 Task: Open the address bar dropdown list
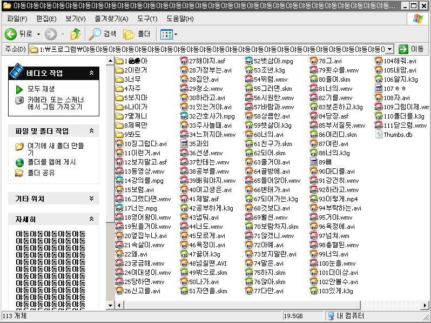[x=390, y=49]
